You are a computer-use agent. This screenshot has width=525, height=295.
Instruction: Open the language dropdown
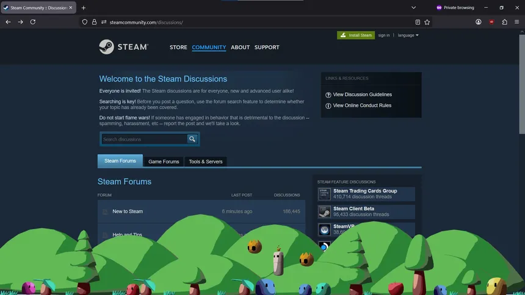408,35
